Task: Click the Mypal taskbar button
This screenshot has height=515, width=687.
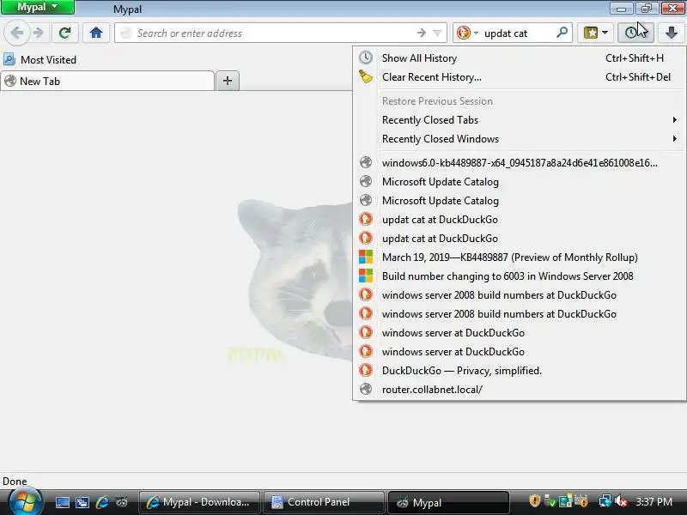Action: coord(448,502)
